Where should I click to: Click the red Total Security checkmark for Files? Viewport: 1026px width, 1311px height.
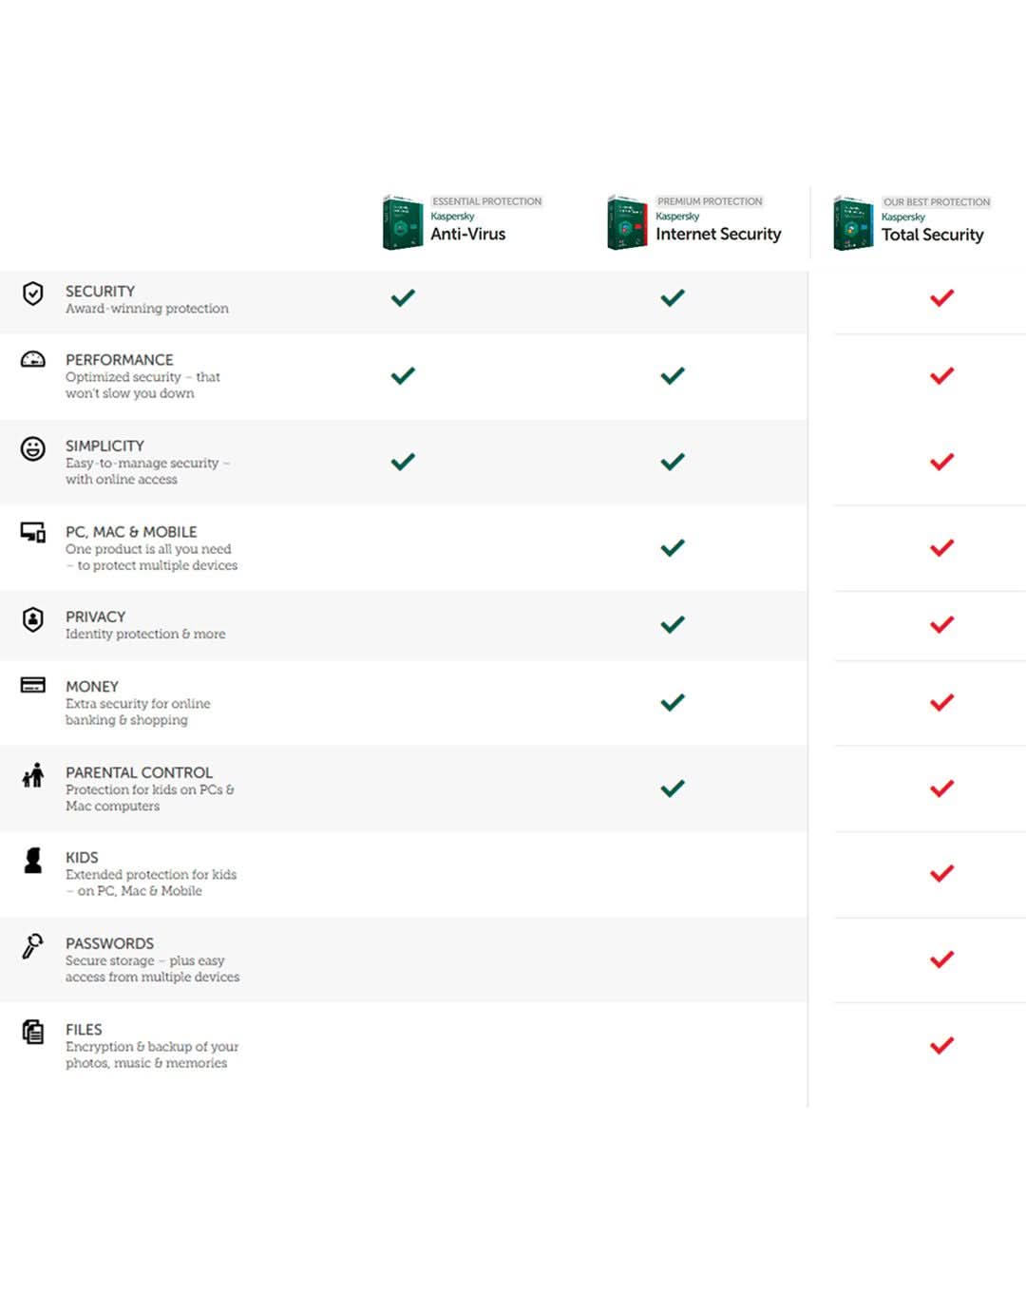pos(941,1046)
